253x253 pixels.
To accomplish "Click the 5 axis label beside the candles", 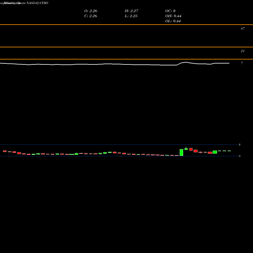I will point(239,145).
